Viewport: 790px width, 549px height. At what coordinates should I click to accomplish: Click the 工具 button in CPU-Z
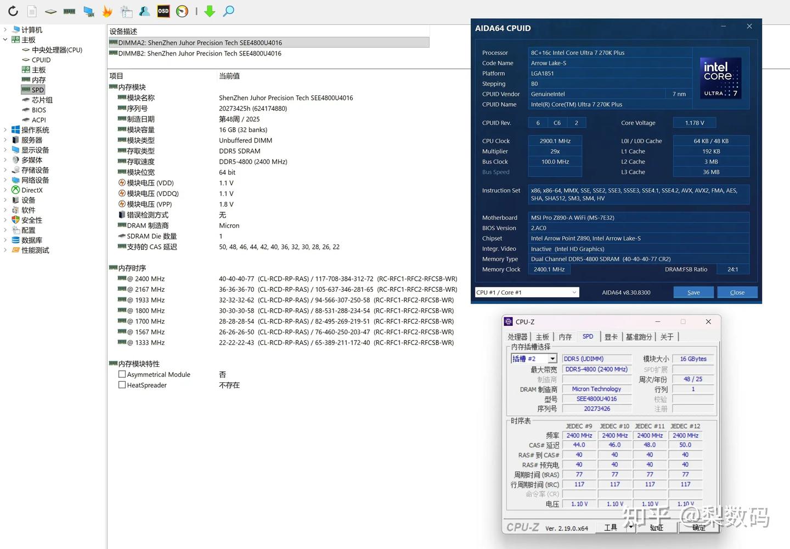click(611, 527)
